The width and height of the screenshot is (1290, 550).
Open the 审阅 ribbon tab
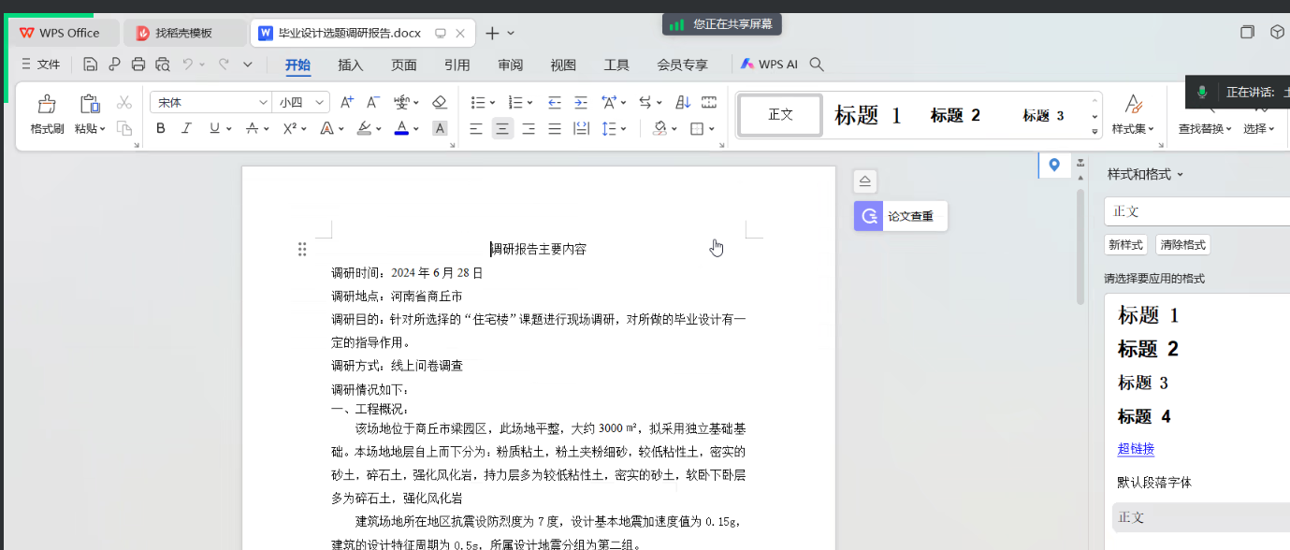511,65
